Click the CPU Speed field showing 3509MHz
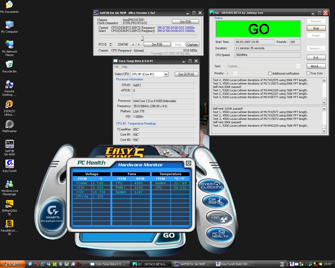The width and height of the screenshot is (335, 268). point(268,55)
